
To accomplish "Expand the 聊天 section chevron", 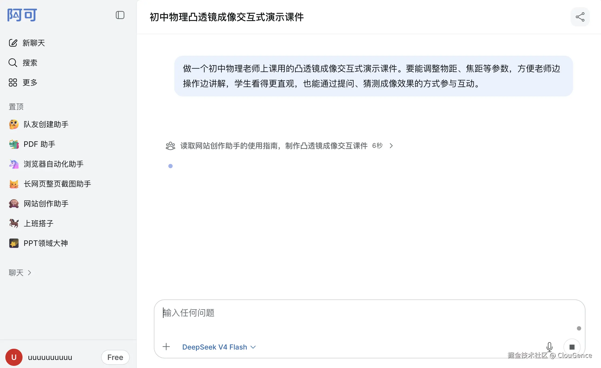I will coord(29,273).
